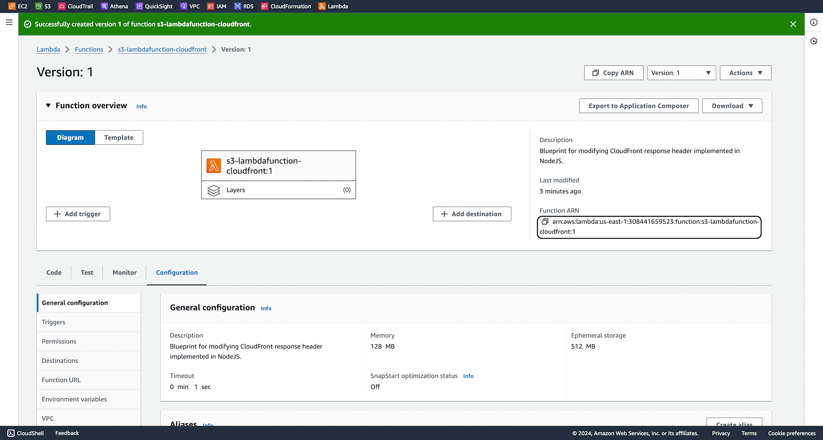Open the Lambda shortcut icon in top bar
This screenshot has width=823, height=440.
(322, 6)
